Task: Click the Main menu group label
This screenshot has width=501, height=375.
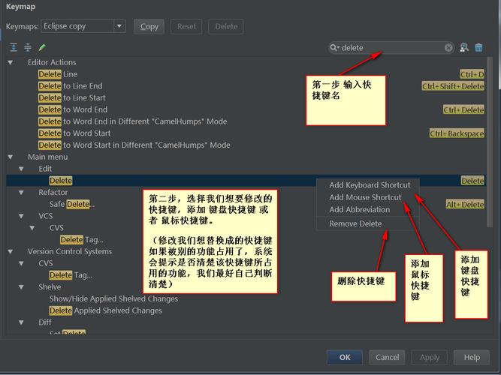Action: [47, 157]
